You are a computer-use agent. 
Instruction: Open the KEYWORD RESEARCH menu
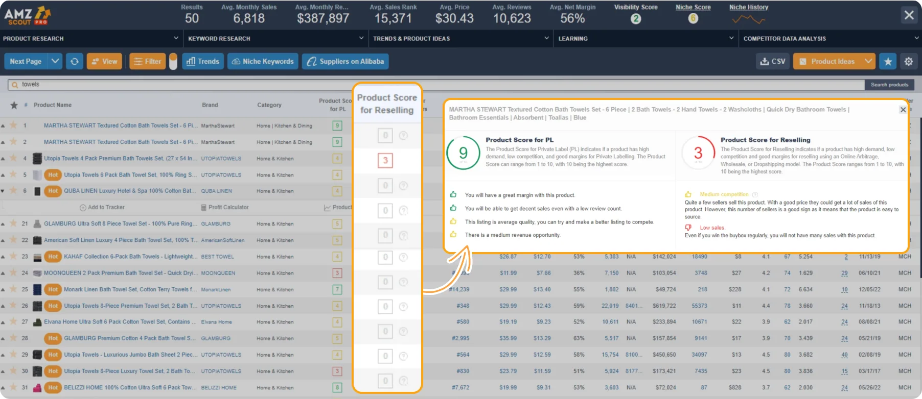point(276,38)
